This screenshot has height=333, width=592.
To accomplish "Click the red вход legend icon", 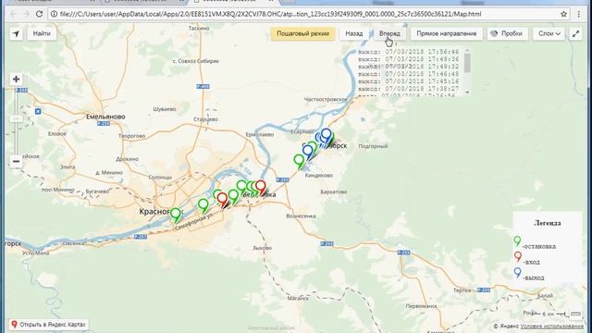I will coord(518,257).
